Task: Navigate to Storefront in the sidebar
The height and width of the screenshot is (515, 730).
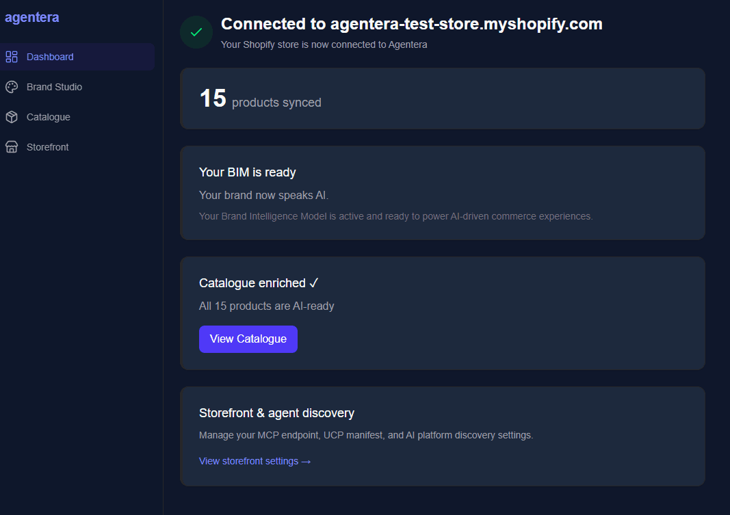Action: click(47, 147)
